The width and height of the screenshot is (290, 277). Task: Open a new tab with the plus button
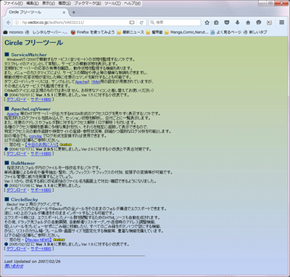[x=74, y=12]
